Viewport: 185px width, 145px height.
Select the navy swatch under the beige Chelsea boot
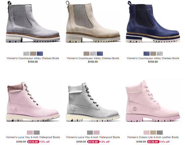[x=100, y=54]
